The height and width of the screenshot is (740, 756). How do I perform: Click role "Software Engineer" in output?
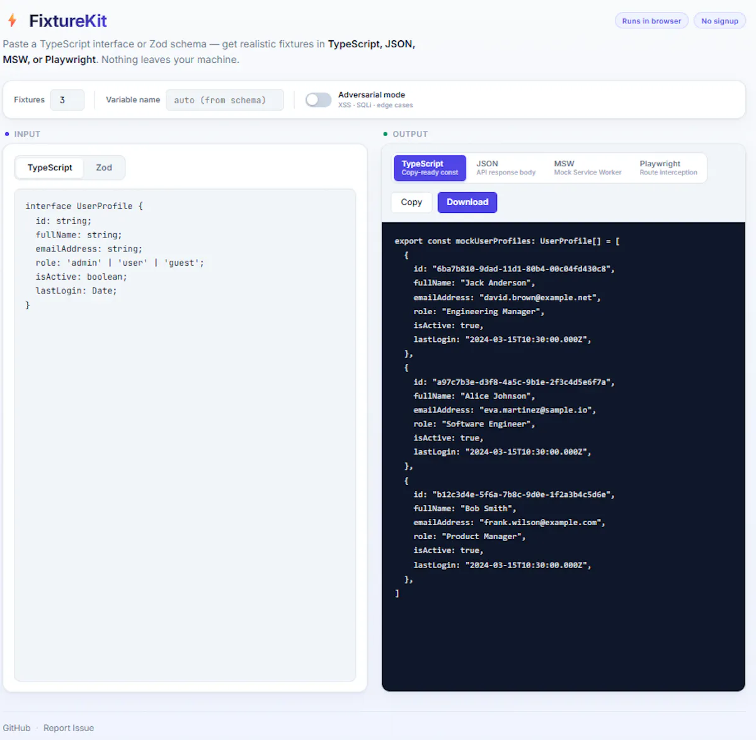(x=474, y=424)
